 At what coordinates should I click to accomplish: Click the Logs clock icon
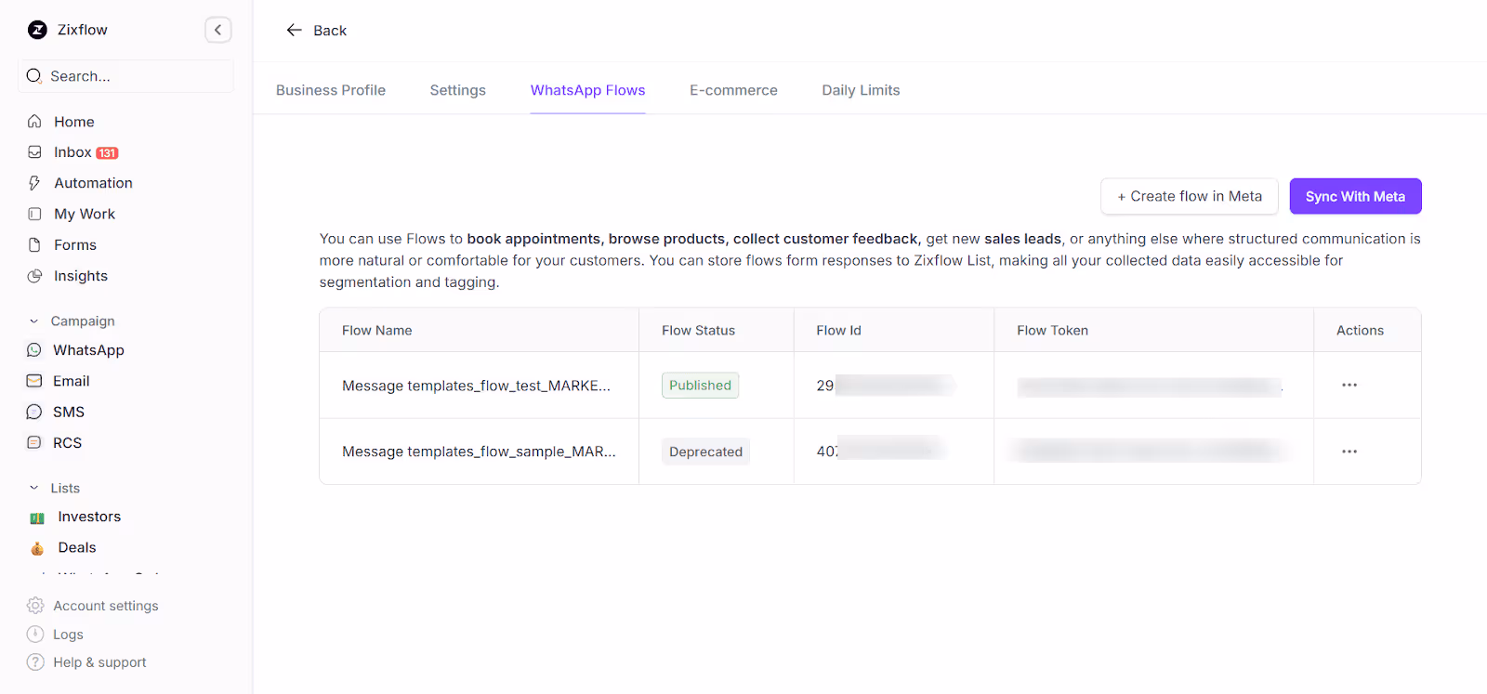tap(35, 635)
